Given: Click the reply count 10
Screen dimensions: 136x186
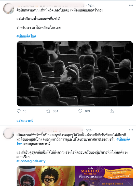Looking at the screenshot, I should coord(25,111).
